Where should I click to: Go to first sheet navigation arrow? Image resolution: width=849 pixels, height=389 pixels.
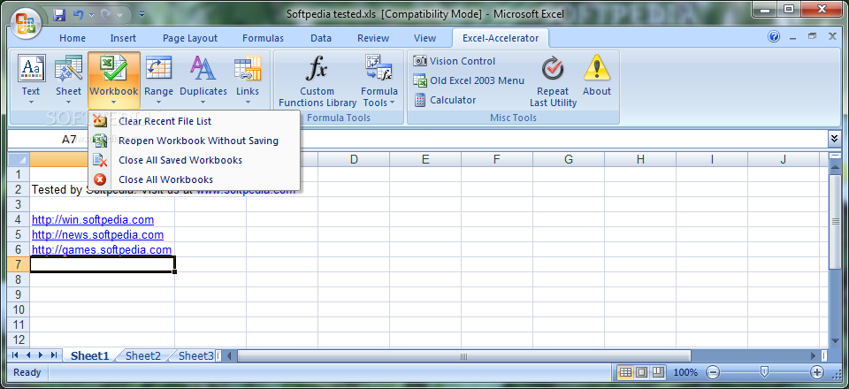(15, 355)
